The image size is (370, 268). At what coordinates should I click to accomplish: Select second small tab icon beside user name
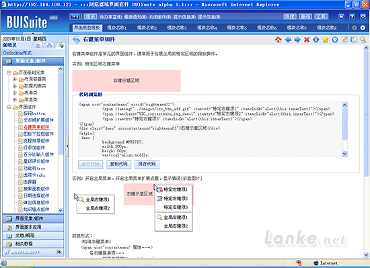[49, 45]
